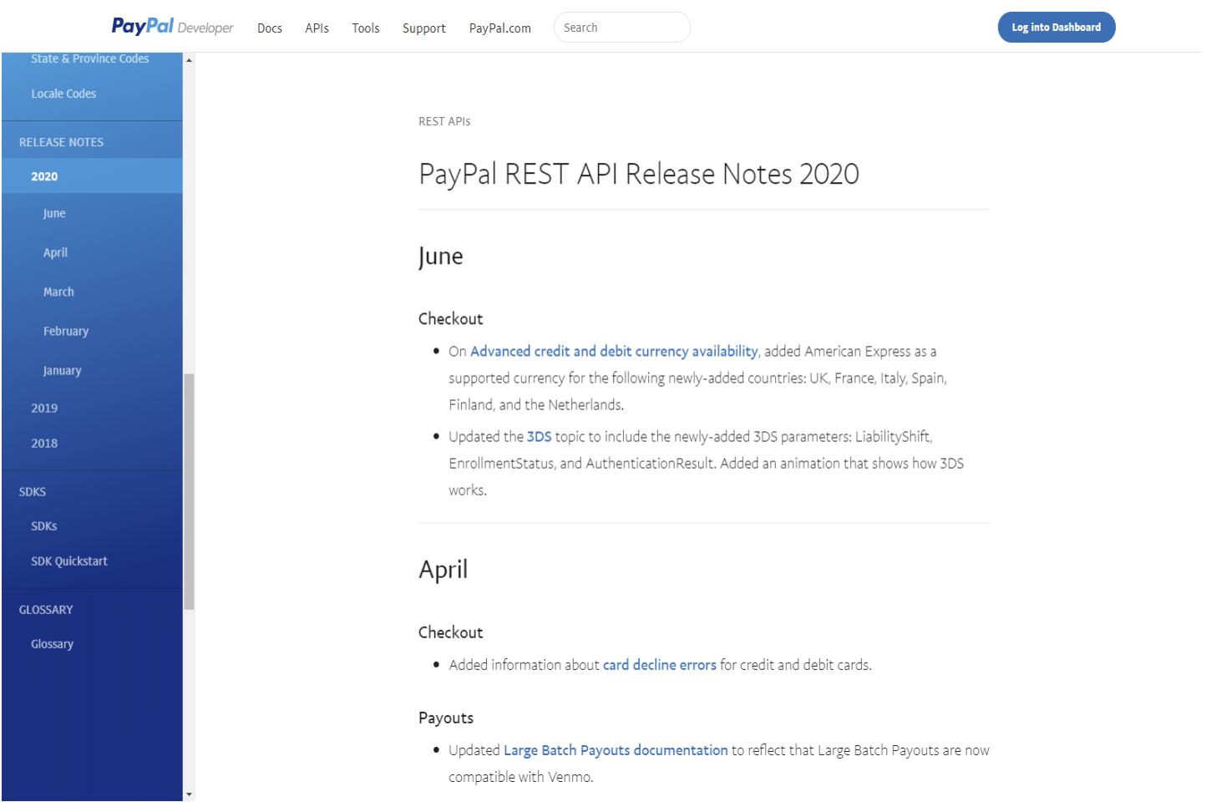
Task: Visit the PayPal.com link in header
Action: pyautogui.click(x=499, y=28)
